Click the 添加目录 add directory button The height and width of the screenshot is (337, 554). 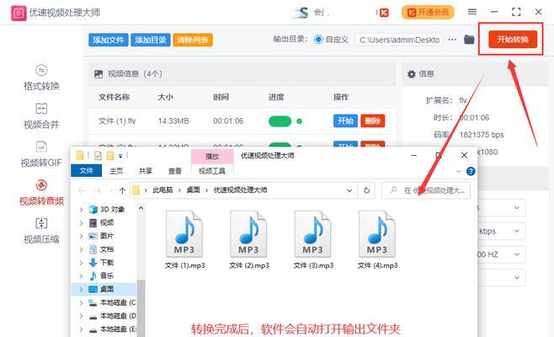click(x=151, y=40)
